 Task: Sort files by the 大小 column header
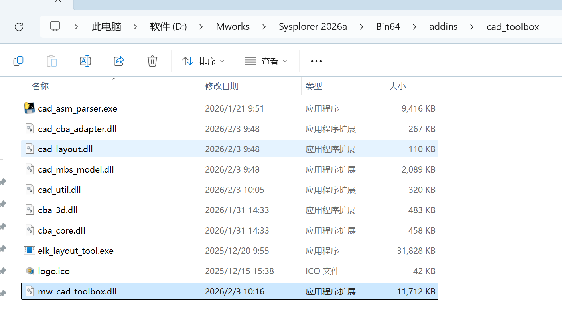point(397,86)
